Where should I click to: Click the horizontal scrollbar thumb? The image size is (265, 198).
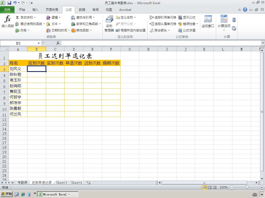(204, 183)
